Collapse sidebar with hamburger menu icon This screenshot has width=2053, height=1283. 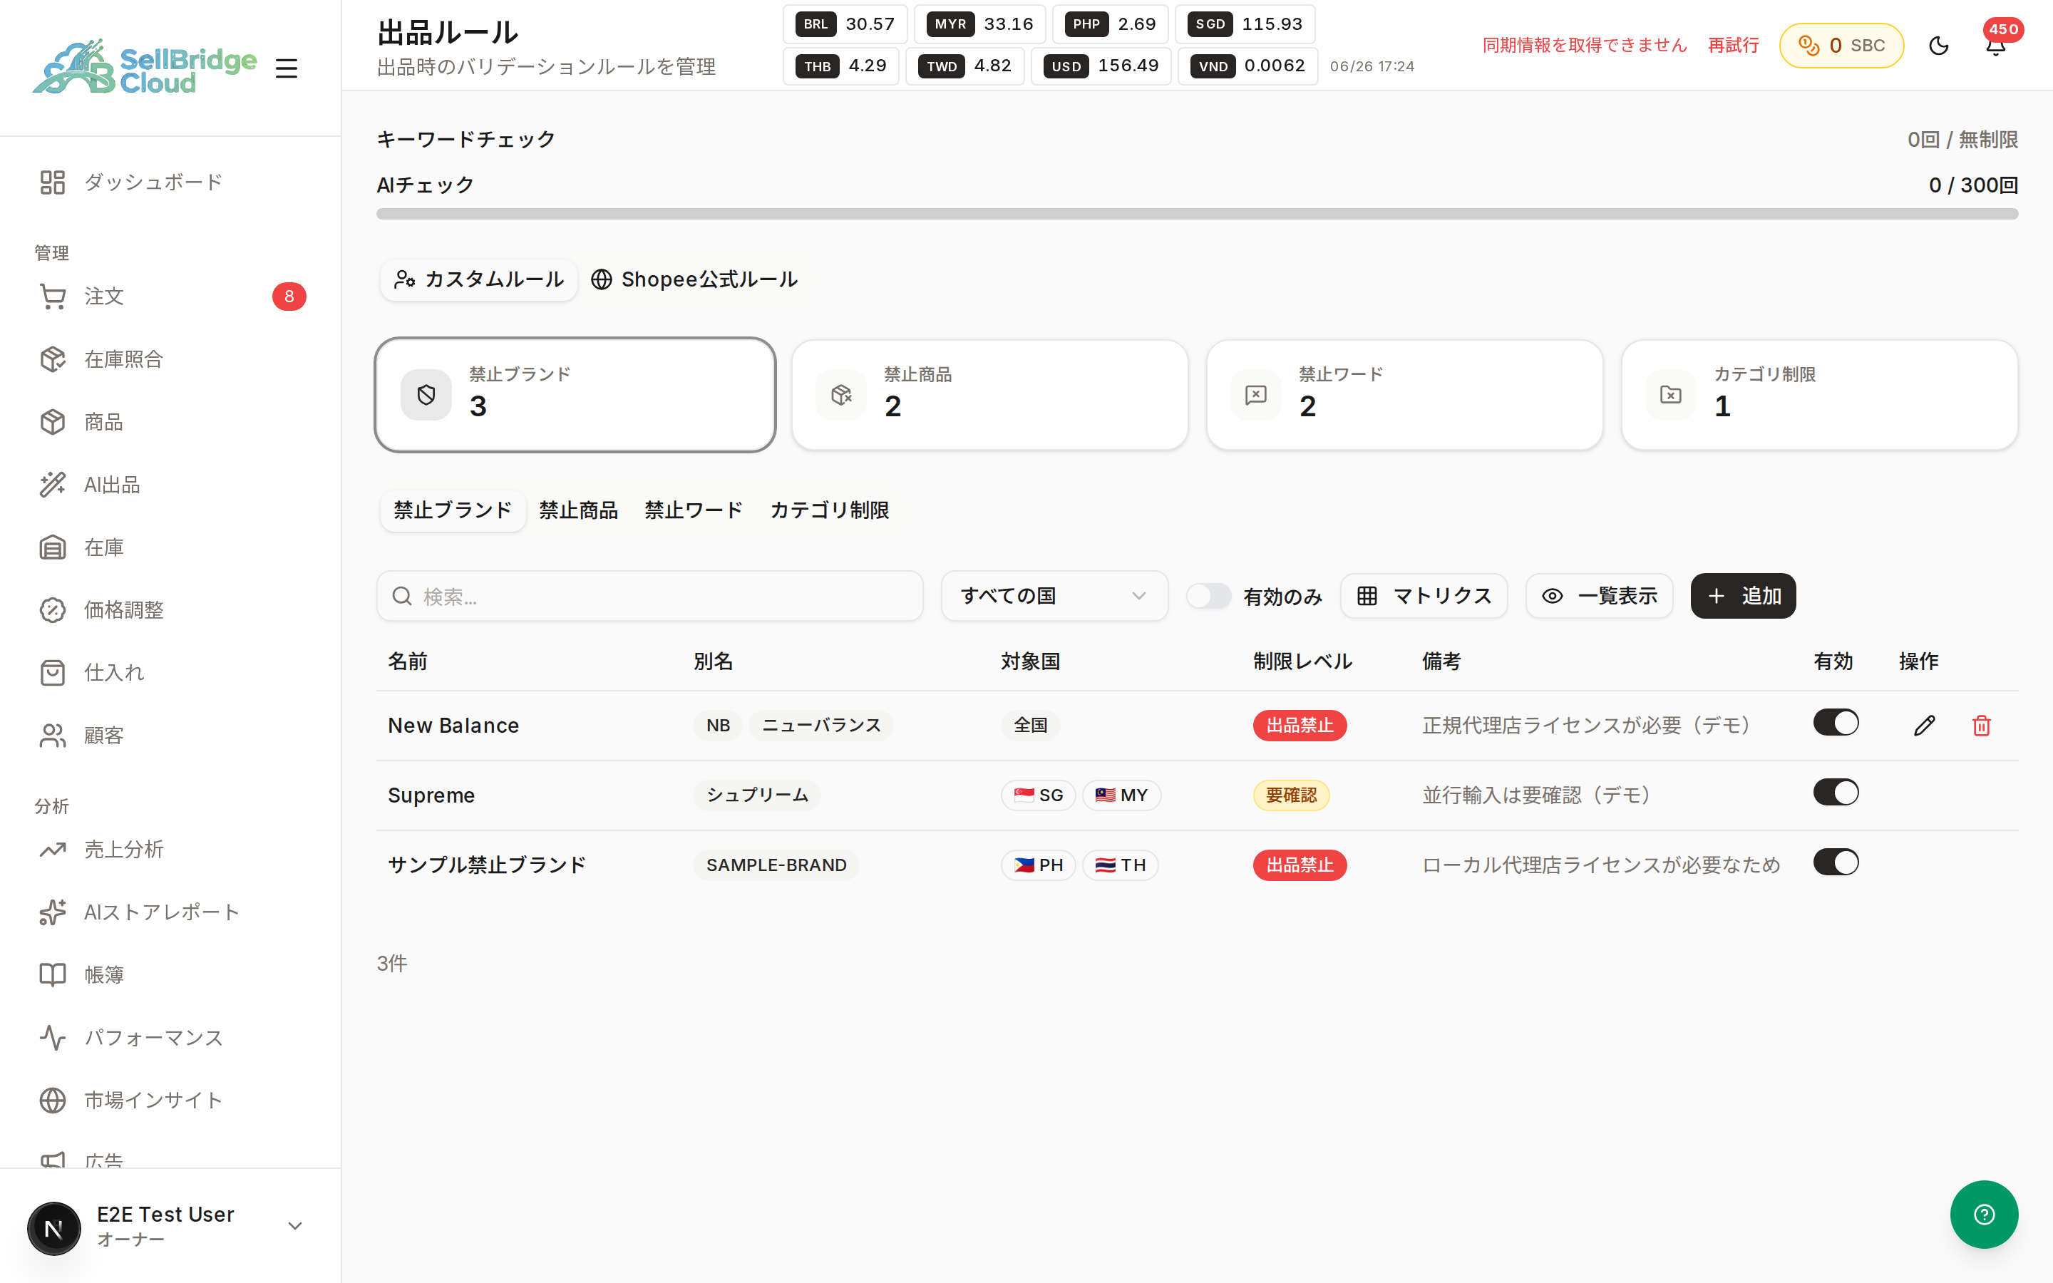(287, 68)
